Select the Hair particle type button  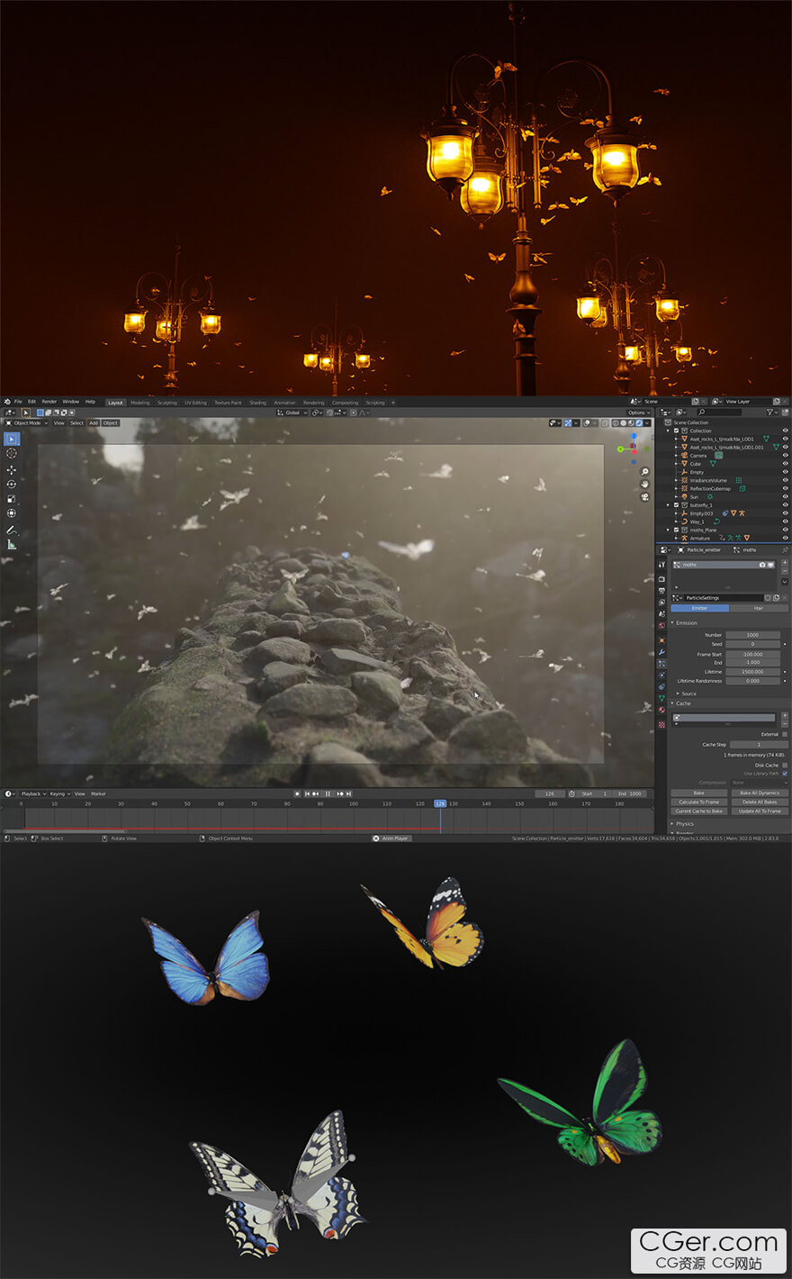(759, 608)
